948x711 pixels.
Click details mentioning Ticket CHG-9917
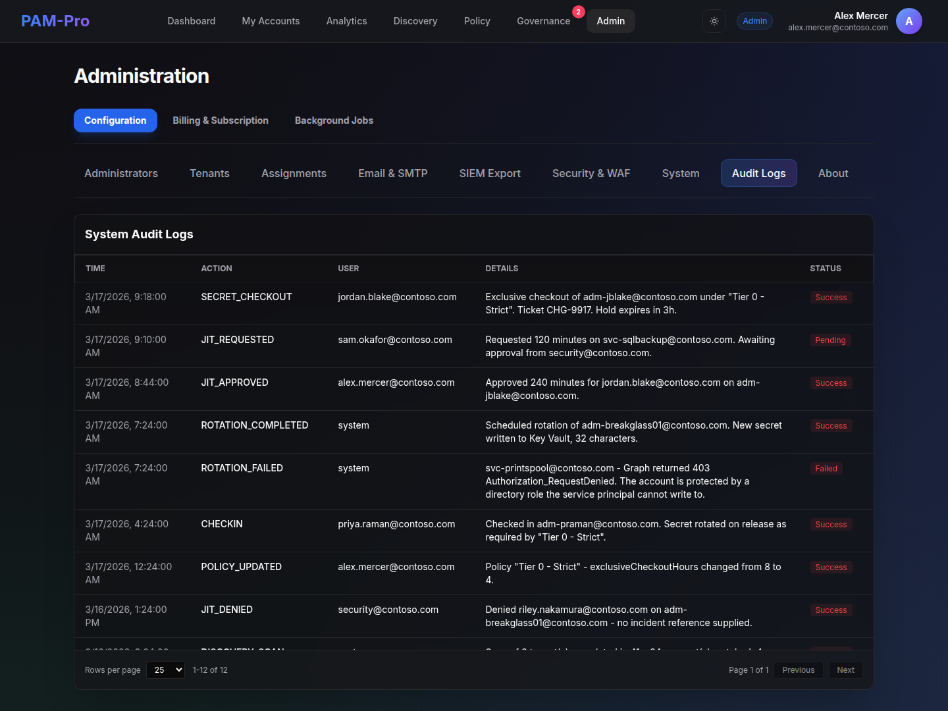625,303
